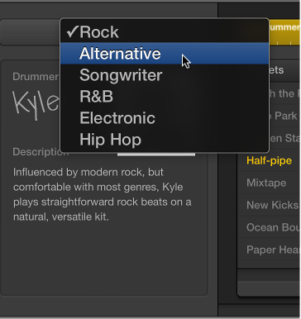The height and width of the screenshot is (319, 301).
Task: Select Hip Hop genre
Action: pos(165,140)
